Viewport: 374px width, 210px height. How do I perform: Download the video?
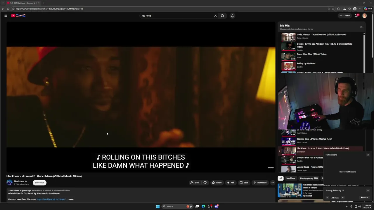260,183
